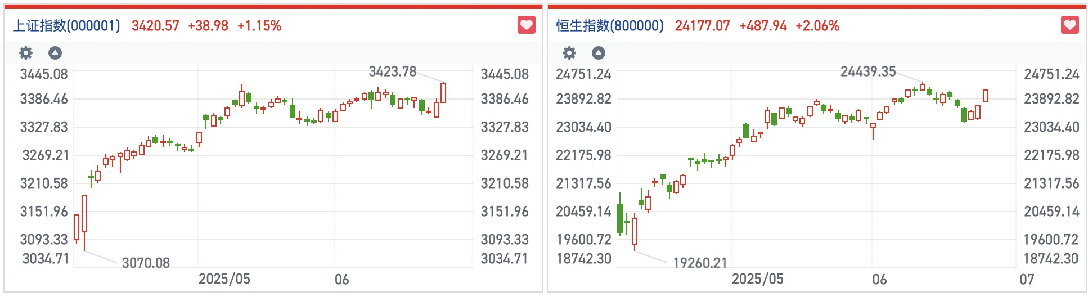Click the +1.15% change percentage
Viewport: 1088px width, 296px height.
point(259,26)
